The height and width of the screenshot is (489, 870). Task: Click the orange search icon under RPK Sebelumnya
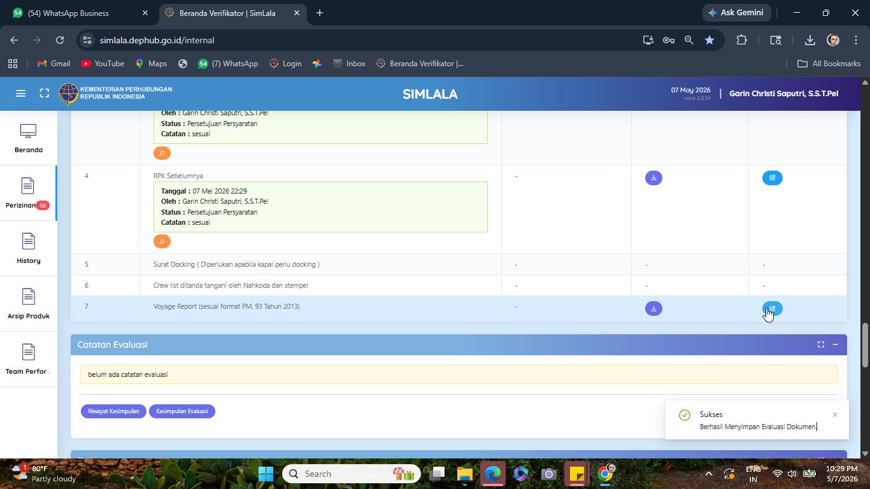point(162,241)
